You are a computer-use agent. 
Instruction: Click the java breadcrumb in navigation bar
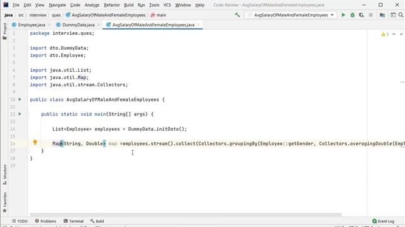[8, 15]
